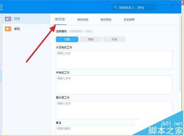Image resolution: width=184 pixels, height=136 pixels.
Task: Select the 周报 template button
Action: click(x=91, y=39)
